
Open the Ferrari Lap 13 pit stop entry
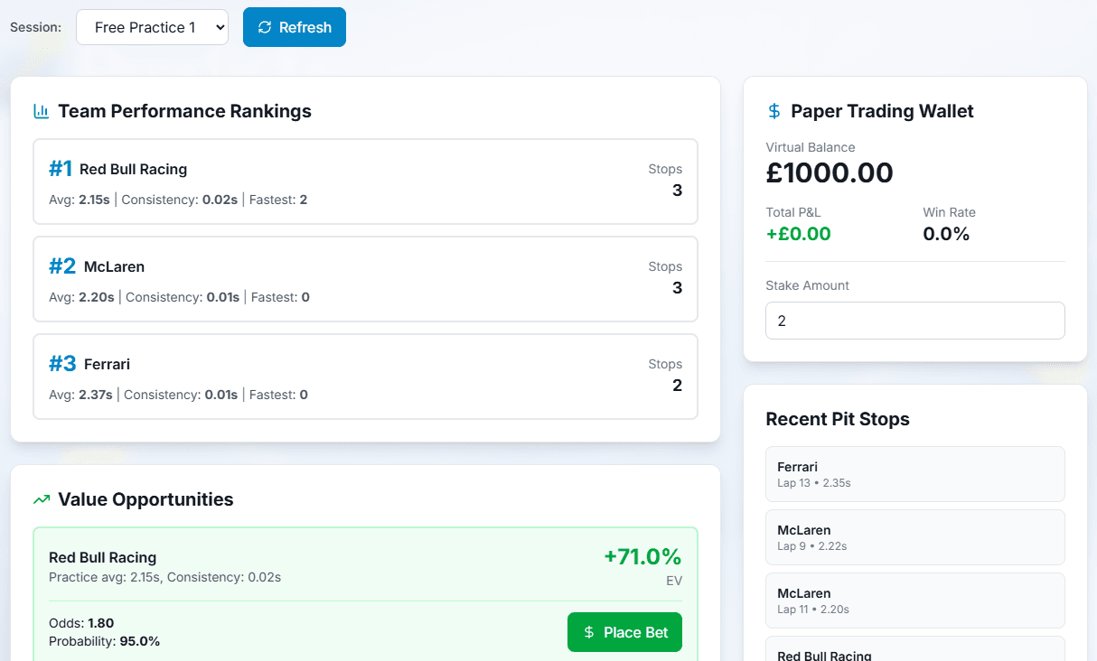914,474
